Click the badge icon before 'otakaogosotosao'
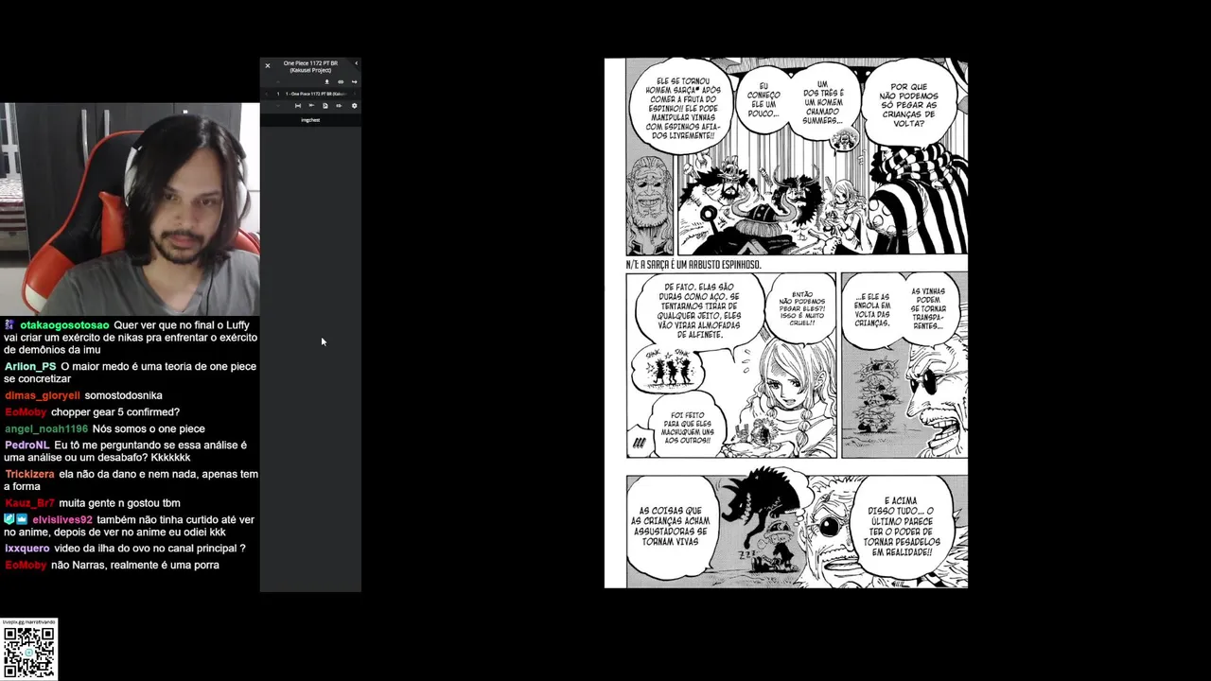Screen dimensions: 1211x681 point(9,324)
